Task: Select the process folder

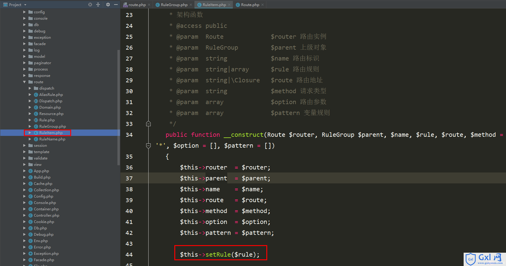Action: 41,69
